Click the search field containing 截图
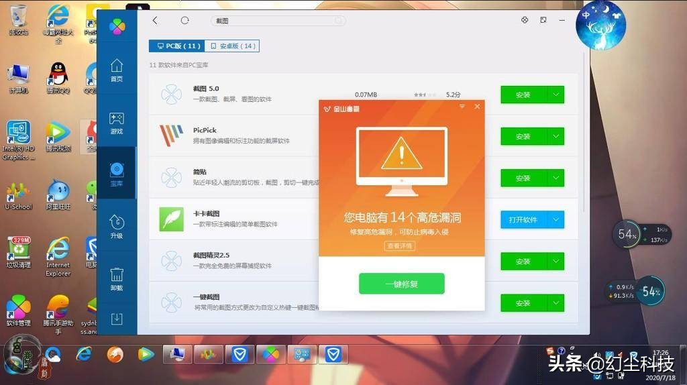This screenshot has height=385, width=687. [x=278, y=21]
